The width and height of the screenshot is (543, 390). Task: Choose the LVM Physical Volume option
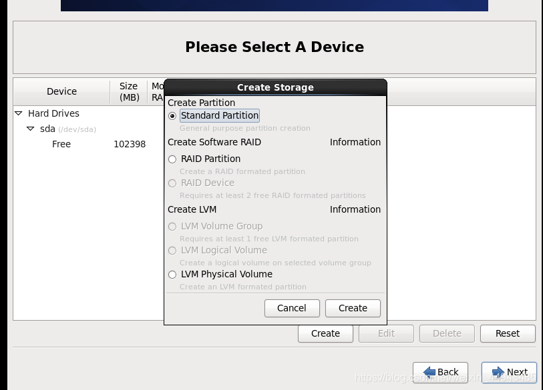coord(172,275)
